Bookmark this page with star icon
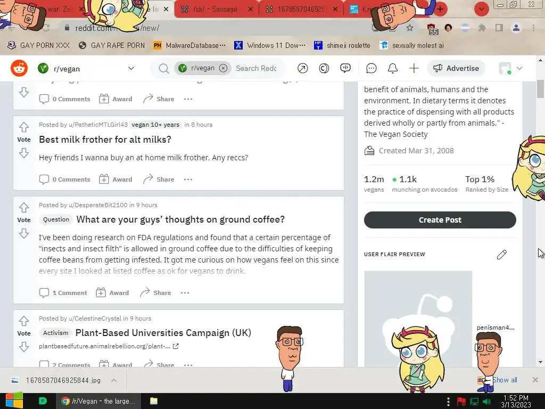Image resolution: width=545 pixels, height=409 pixels. pyautogui.click(x=410, y=28)
